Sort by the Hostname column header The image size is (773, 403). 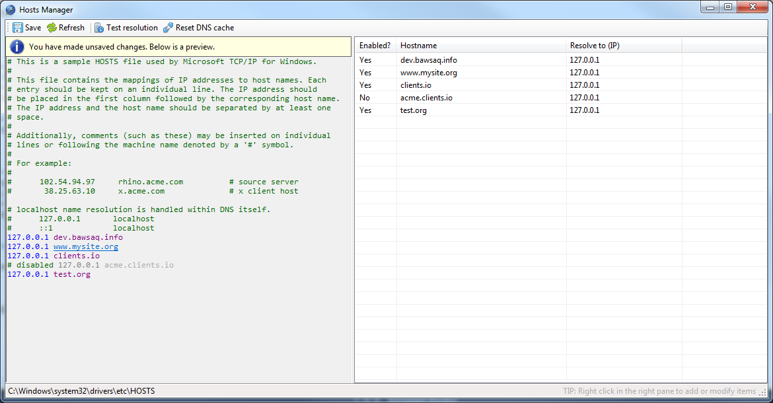pos(481,46)
